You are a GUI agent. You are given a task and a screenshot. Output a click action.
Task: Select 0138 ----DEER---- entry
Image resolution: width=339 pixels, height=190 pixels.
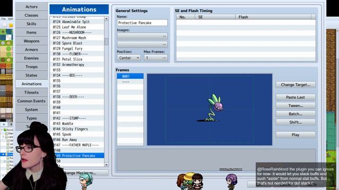point(77,97)
